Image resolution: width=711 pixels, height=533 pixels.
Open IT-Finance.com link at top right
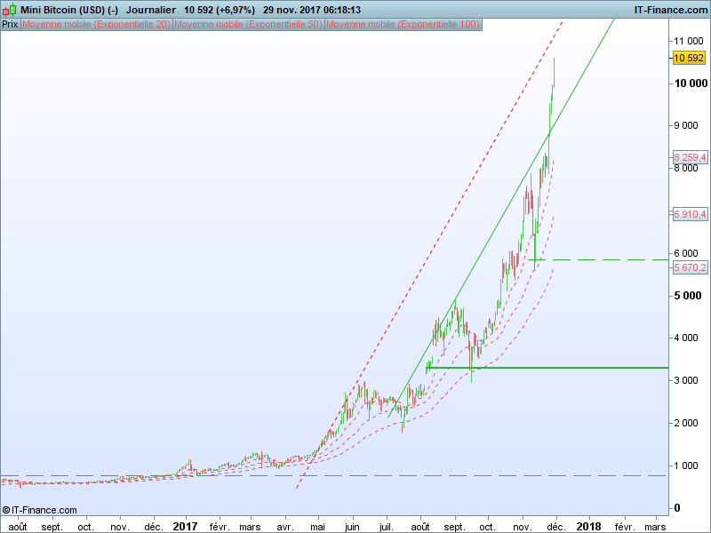pyautogui.click(x=670, y=9)
